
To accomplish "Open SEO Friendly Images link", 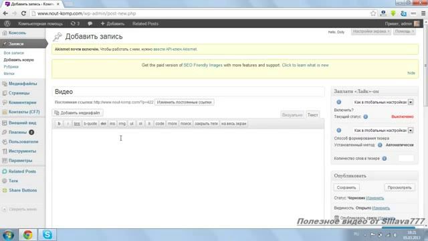I will coord(203,65).
